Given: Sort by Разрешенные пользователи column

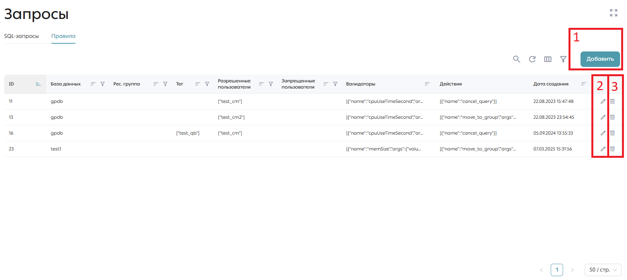Looking at the screenshot, I should pos(261,84).
